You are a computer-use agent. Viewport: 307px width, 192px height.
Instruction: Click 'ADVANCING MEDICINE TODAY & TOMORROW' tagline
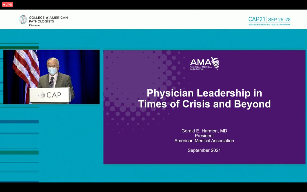pos(269,25)
